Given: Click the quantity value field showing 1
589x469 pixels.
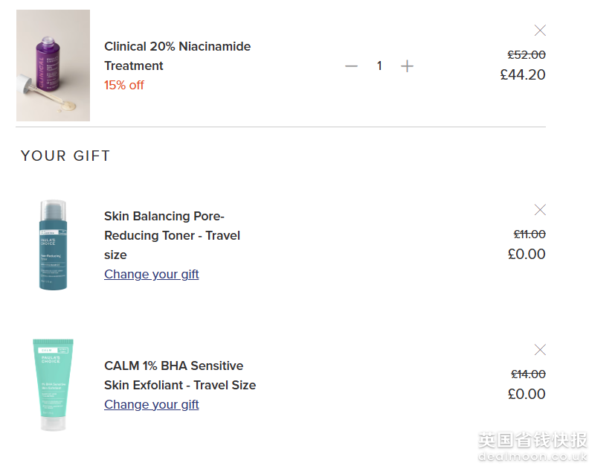Looking at the screenshot, I should coord(379,66).
